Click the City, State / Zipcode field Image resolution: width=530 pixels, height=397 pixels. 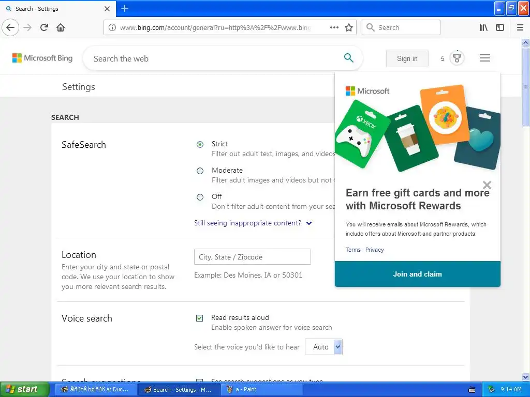[253, 256]
